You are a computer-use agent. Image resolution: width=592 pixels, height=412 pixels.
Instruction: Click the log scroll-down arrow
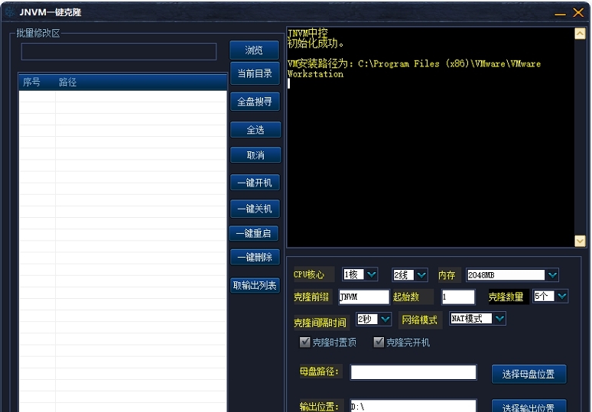[580, 241]
